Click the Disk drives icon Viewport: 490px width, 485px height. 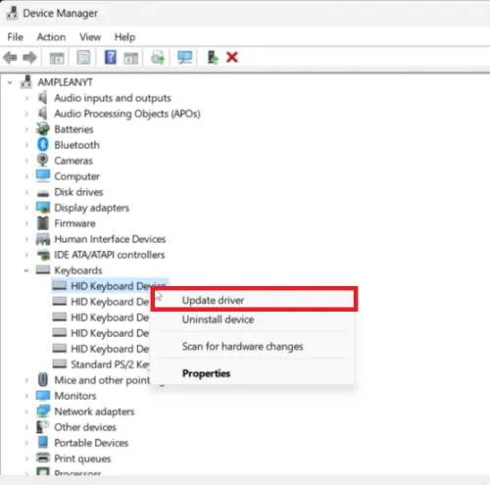[x=43, y=193]
